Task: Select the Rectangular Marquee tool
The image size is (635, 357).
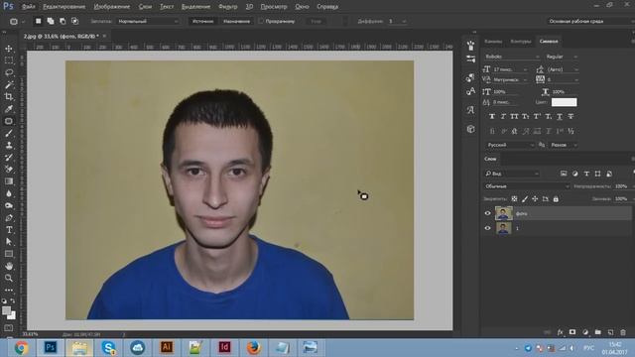Action: (x=9, y=60)
